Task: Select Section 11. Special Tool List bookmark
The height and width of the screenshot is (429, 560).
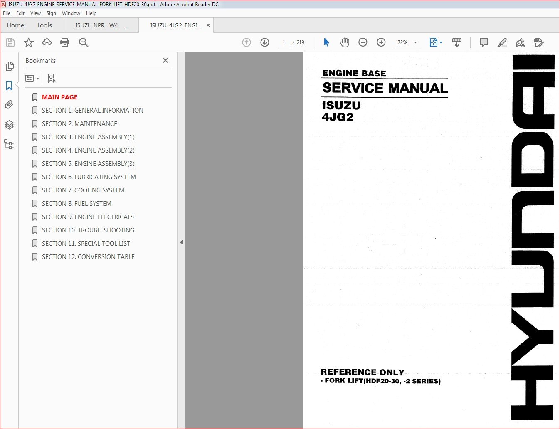Action: 86,243
